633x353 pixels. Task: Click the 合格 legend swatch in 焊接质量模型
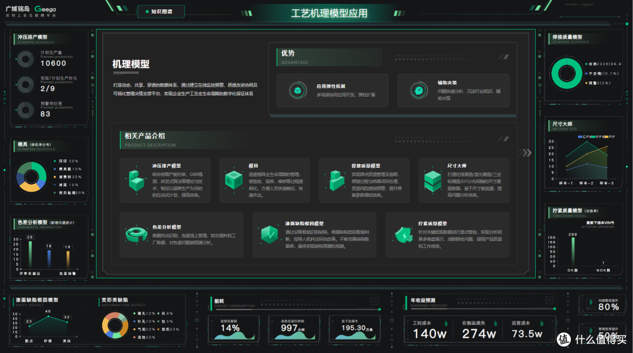point(586,64)
